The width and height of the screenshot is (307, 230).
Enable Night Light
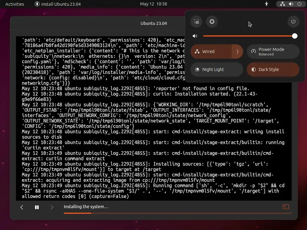pyautogui.click(x=217, y=69)
